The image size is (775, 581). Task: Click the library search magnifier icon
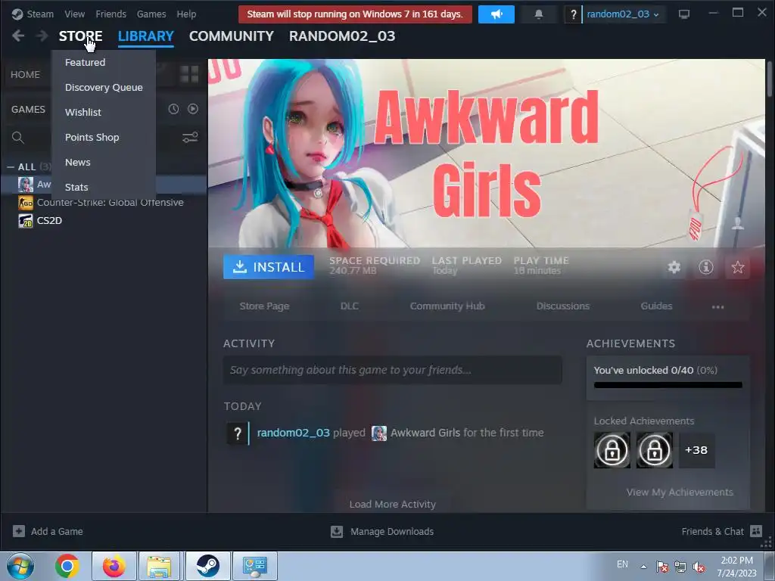coord(18,138)
